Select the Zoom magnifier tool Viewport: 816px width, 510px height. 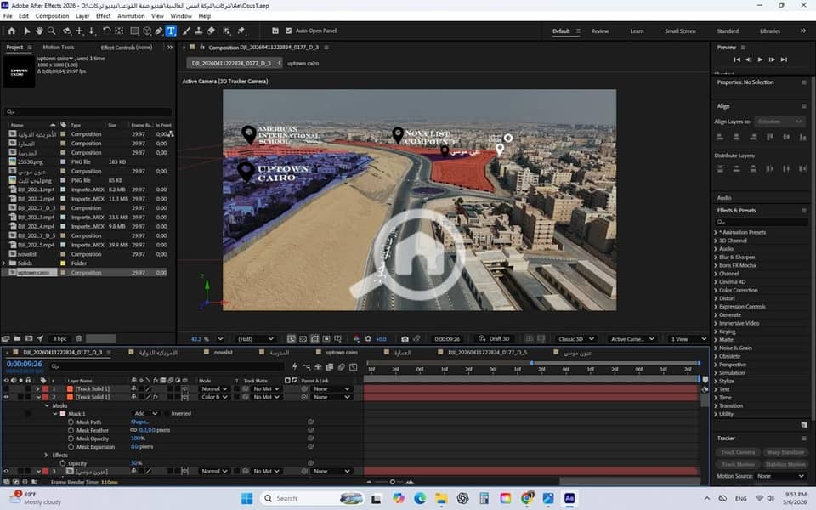pos(52,31)
